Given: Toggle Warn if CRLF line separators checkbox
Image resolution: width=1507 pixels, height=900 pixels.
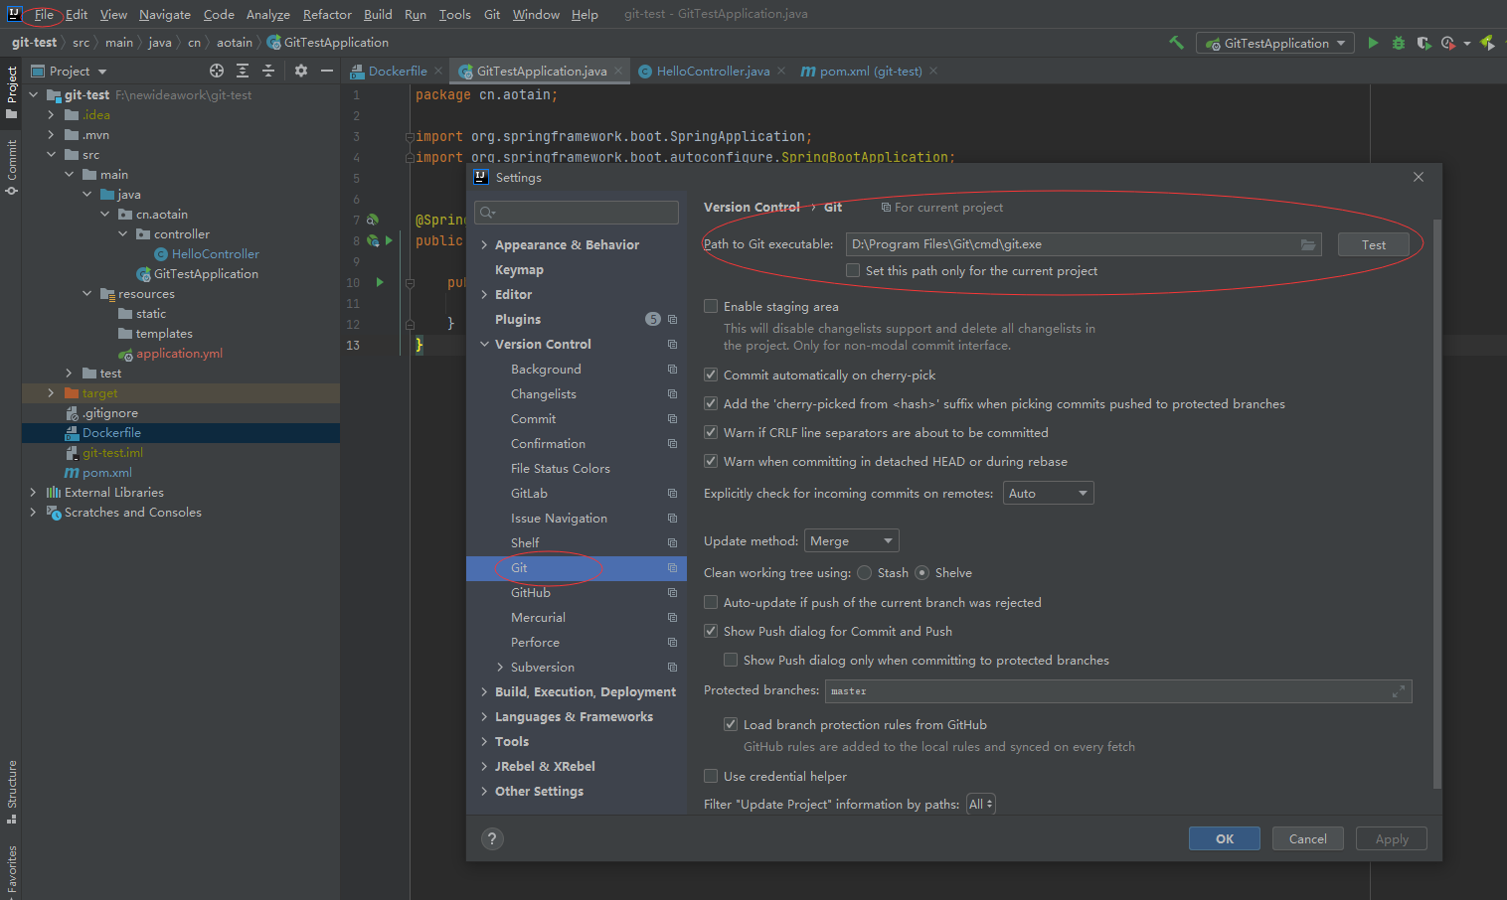Looking at the screenshot, I should click(711, 432).
